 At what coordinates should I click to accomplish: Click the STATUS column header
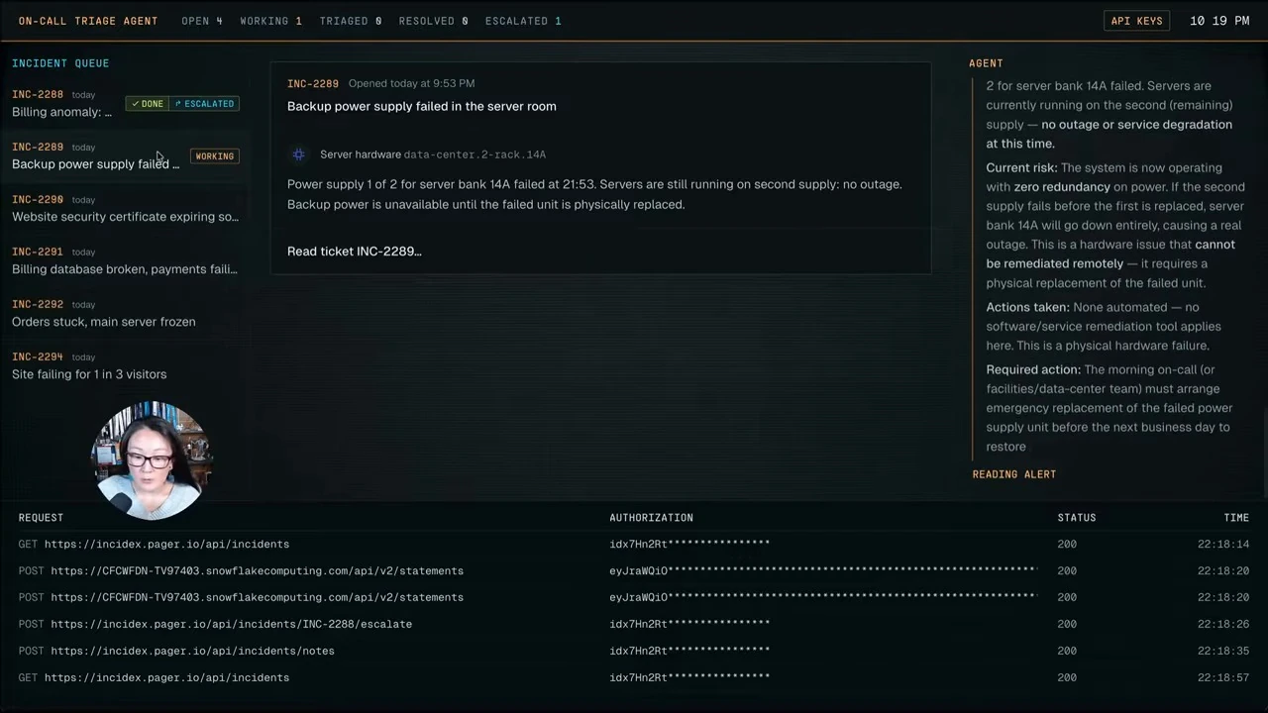tap(1077, 518)
